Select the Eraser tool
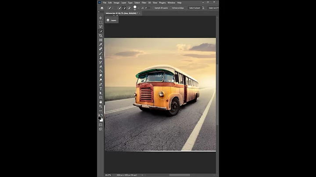The height and width of the screenshot is (177, 316). 101,67
